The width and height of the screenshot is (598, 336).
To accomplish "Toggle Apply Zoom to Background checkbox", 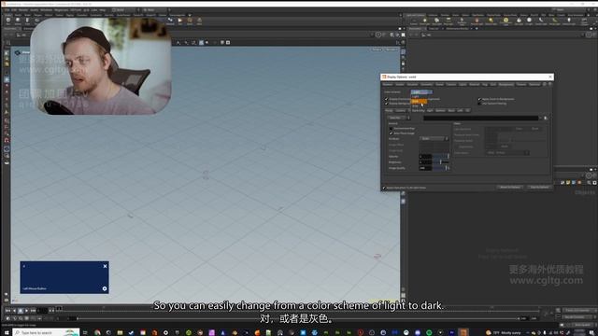I will click(x=479, y=99).
